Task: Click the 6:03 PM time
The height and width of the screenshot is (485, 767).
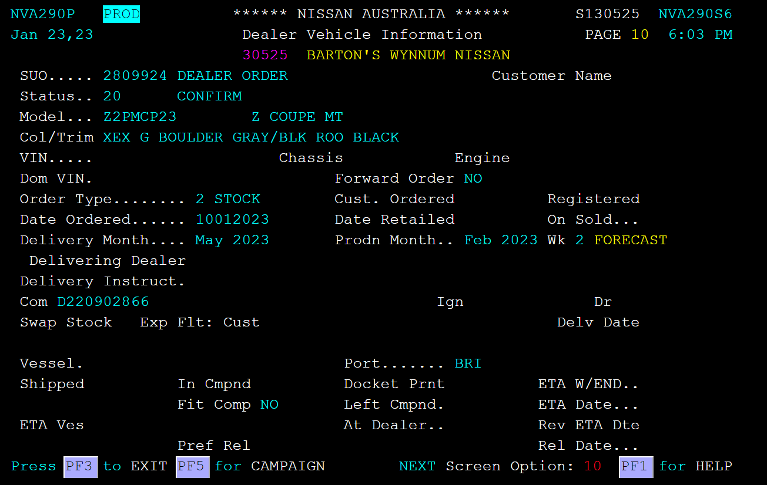Action: pos(701,35)
